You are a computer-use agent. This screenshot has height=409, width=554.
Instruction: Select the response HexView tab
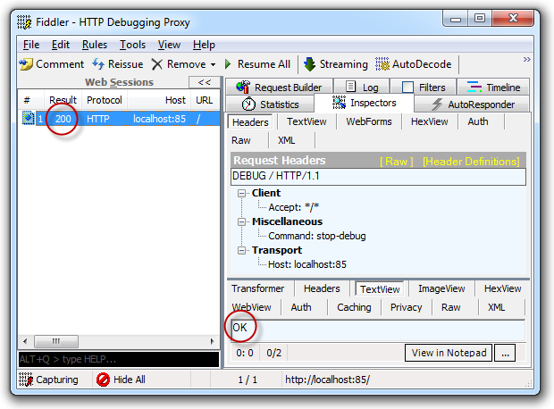coord(502,289)
